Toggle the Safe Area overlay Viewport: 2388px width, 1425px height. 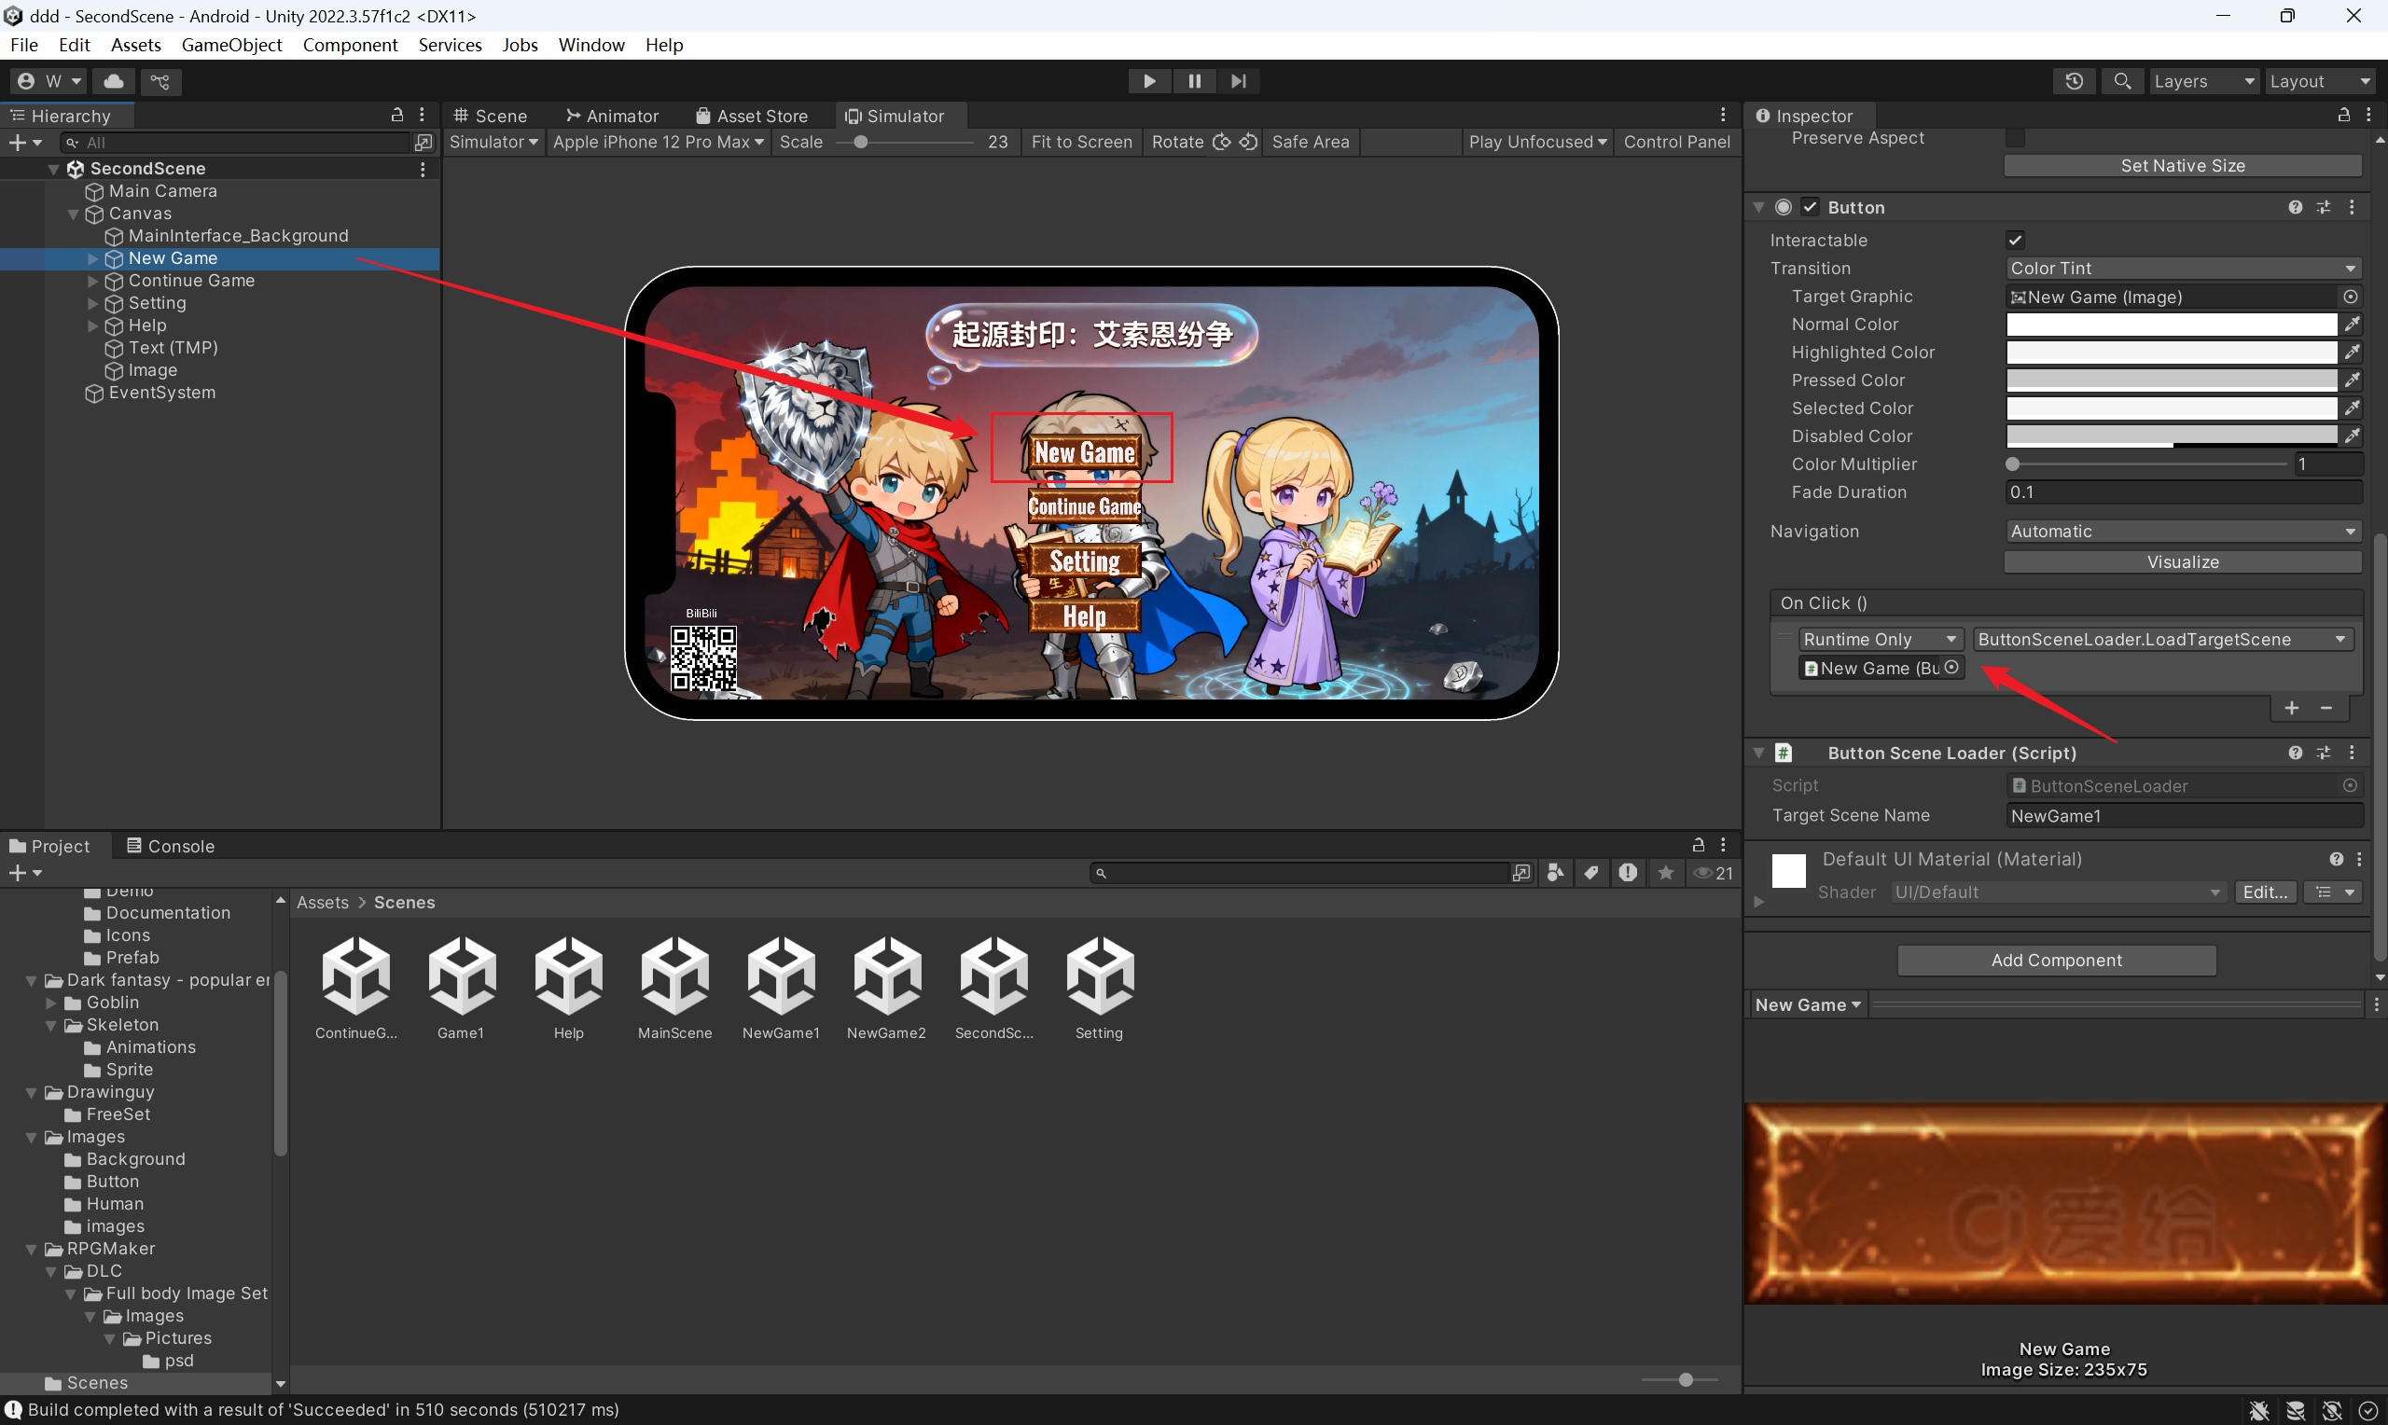click(x=1310, y=142)
